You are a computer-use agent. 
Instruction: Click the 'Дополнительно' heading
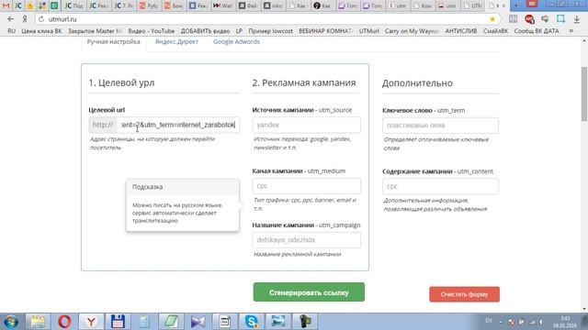417,83
